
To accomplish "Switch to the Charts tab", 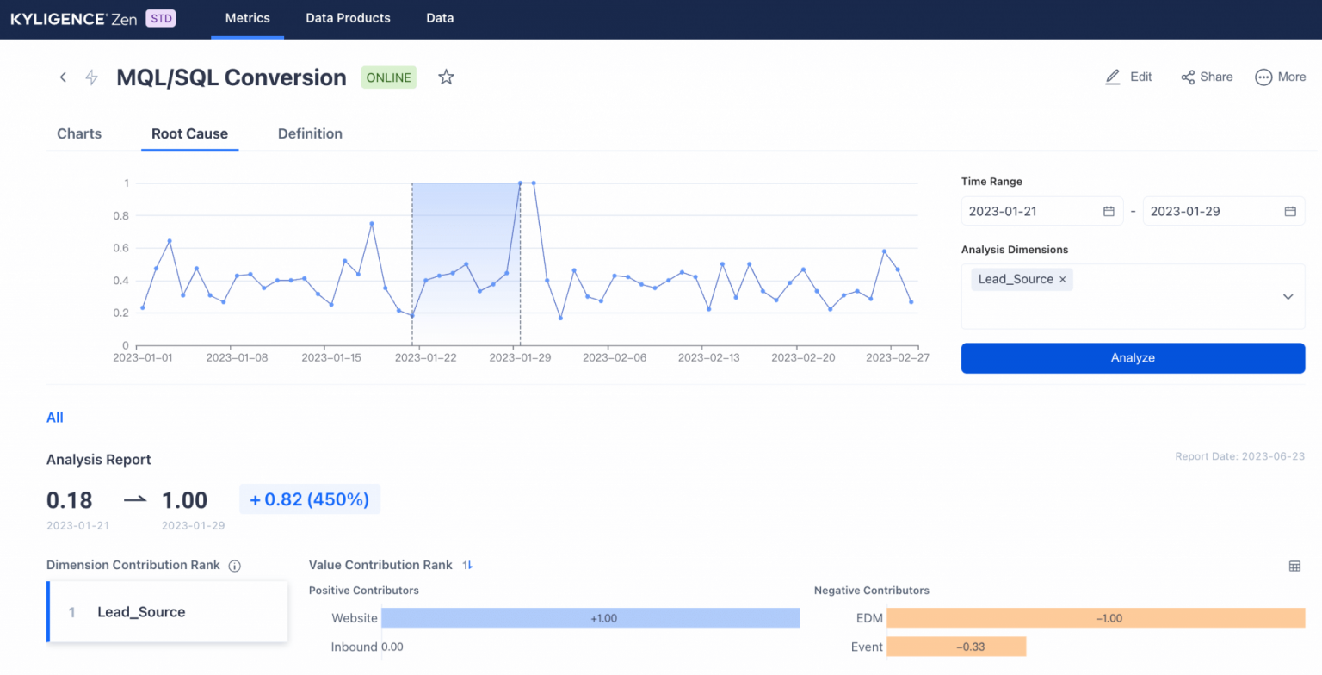I will coord(78,133).
